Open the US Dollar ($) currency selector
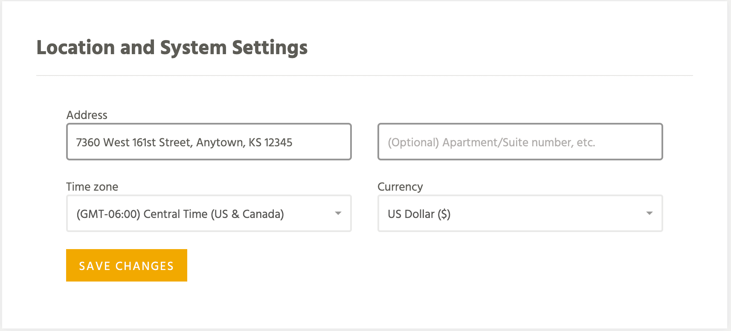Image resolution: width=731 pixels, height=331 pixels. tap(520, 213)
